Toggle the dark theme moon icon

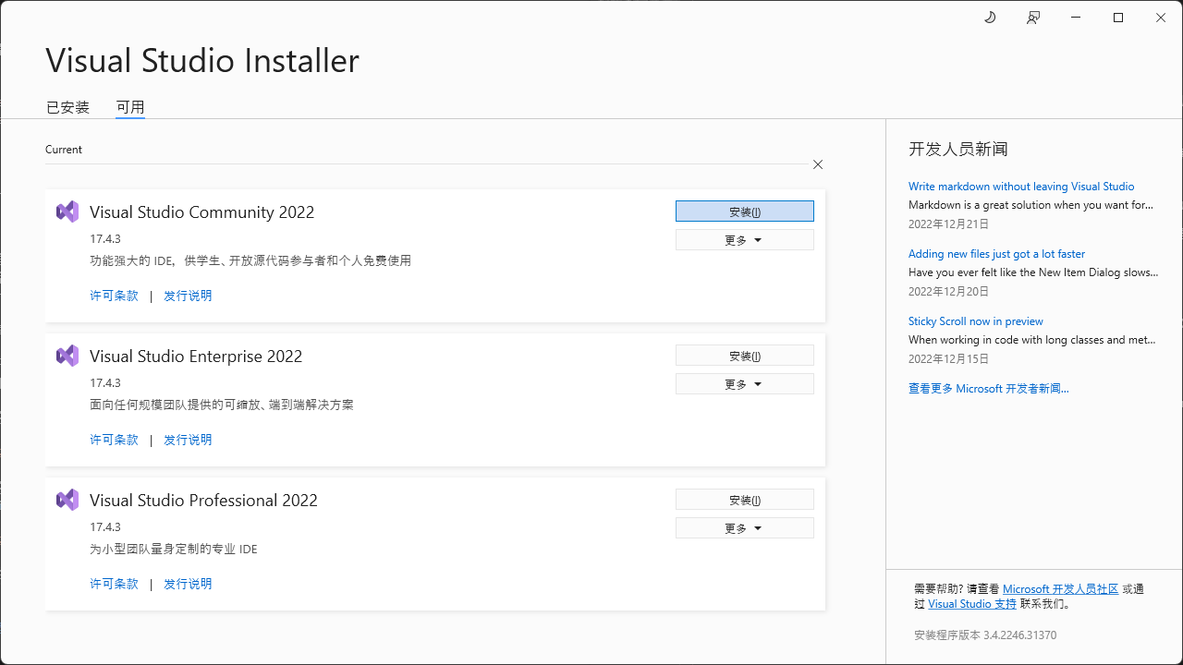[990, 18]
